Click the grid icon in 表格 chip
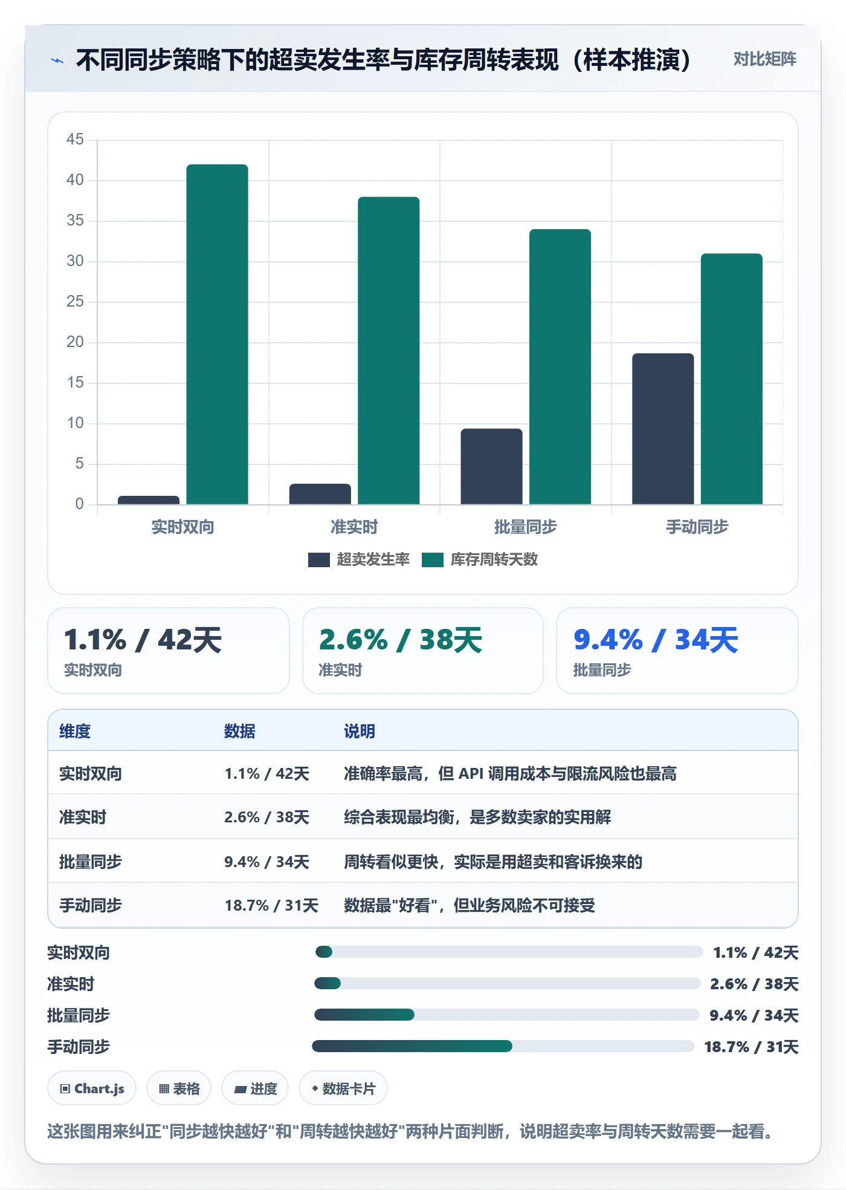Screen dimensions: 846x1190 (x=164, y=1089)
